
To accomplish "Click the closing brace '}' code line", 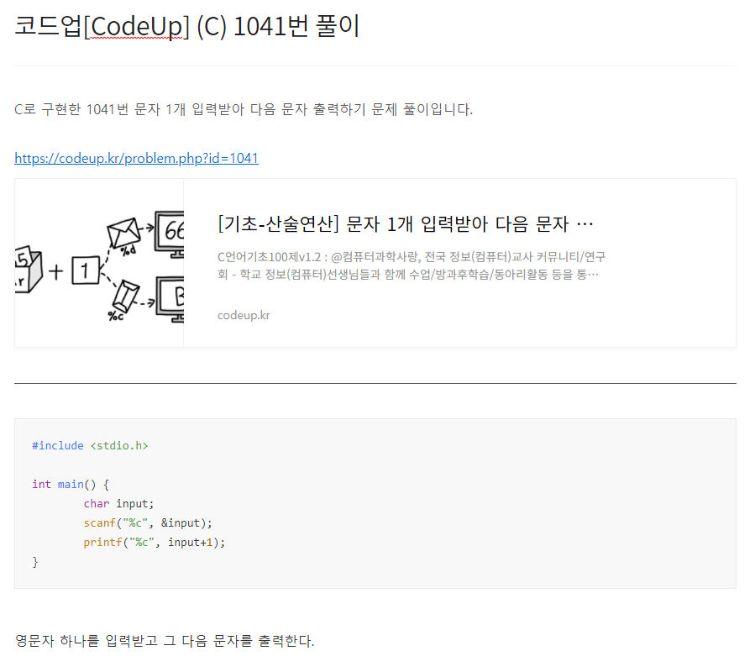I will pos(35,562).
